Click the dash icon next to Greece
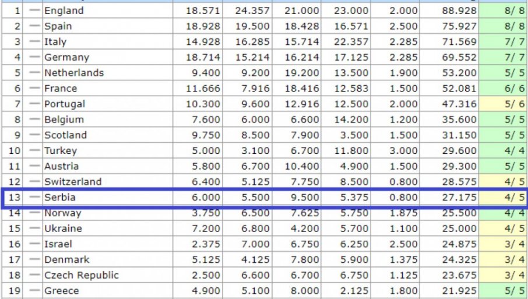Screen dimensions: 528x299 click(34, 291)
